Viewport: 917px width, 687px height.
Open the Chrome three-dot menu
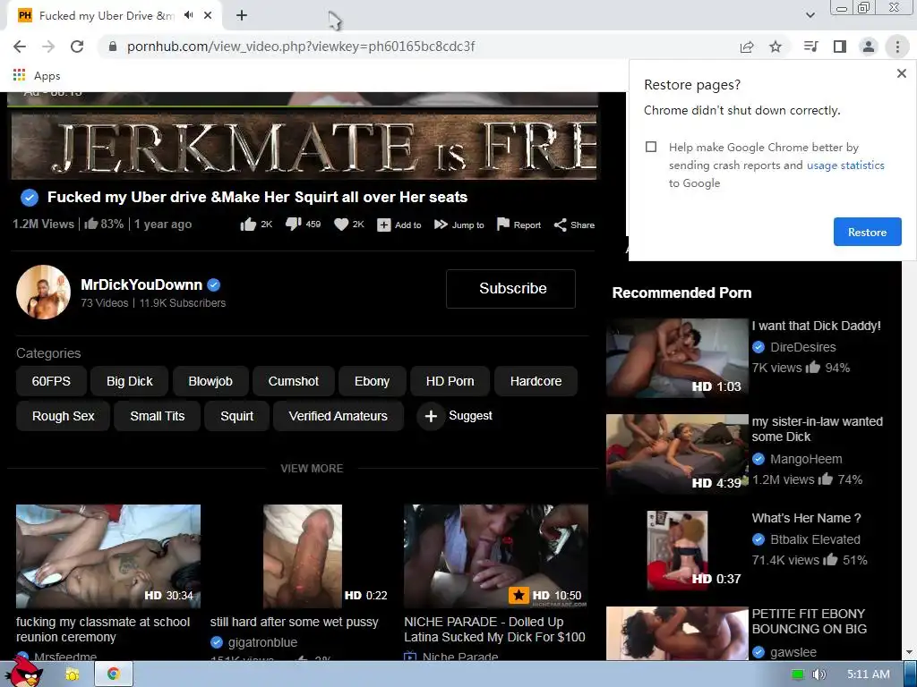coord(897,47)
